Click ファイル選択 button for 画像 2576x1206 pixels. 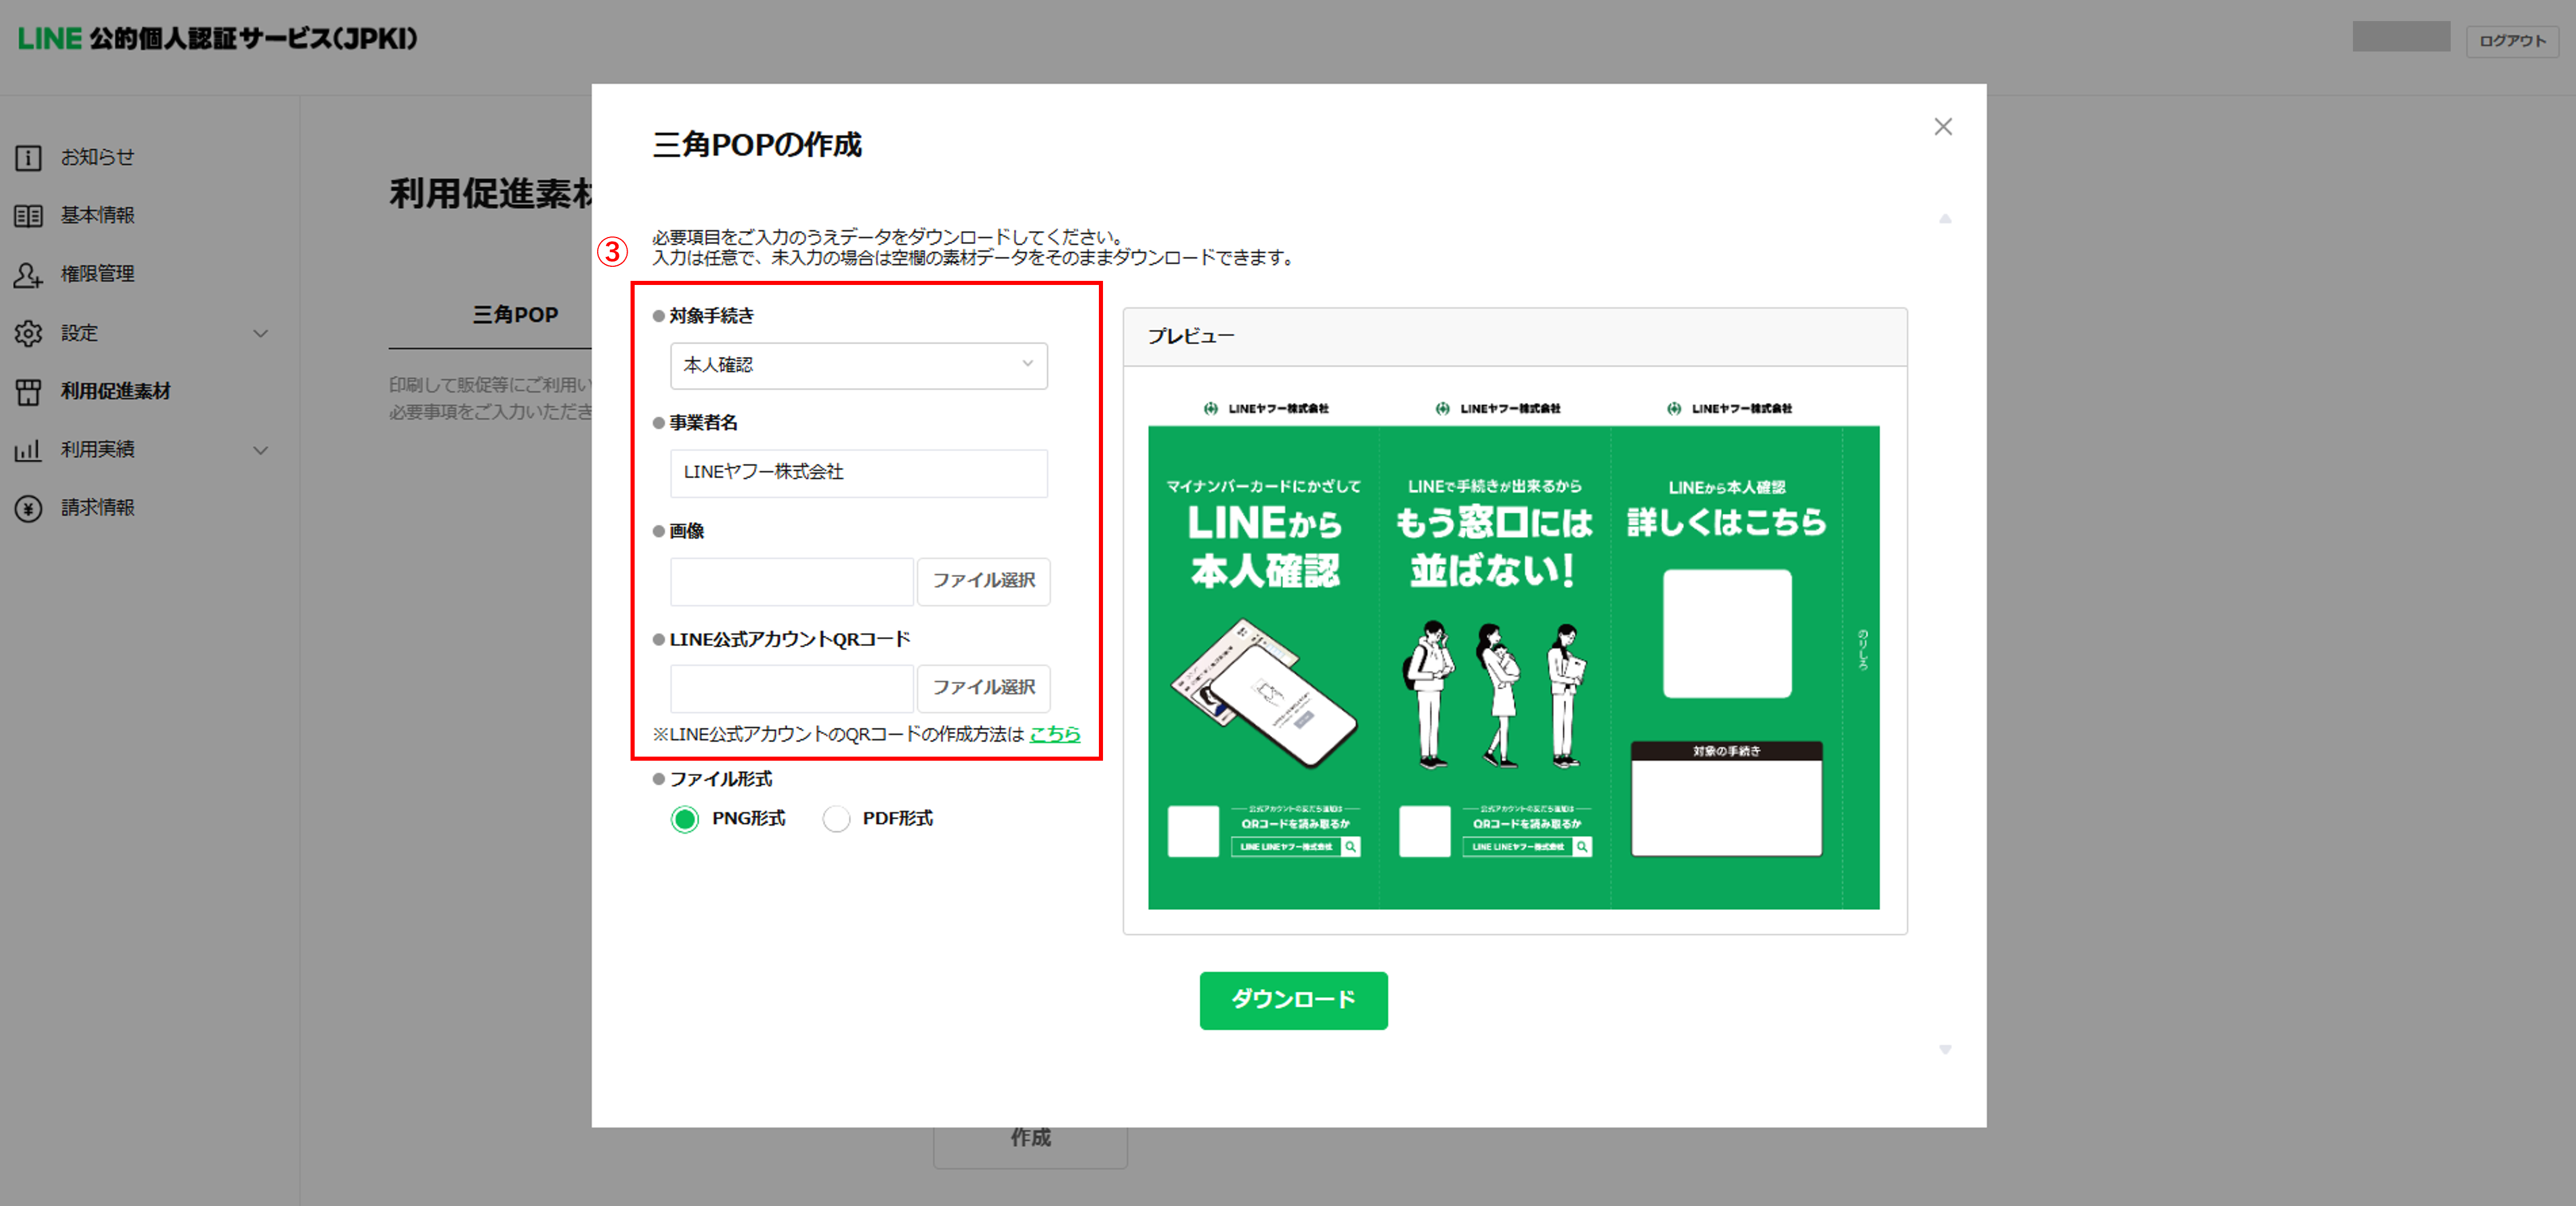pos(983,580)
